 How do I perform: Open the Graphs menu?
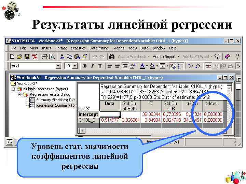pos(118,48)
